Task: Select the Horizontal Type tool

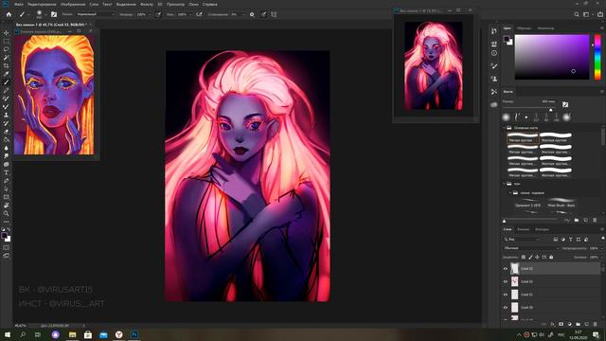Action: pos(7,172)
